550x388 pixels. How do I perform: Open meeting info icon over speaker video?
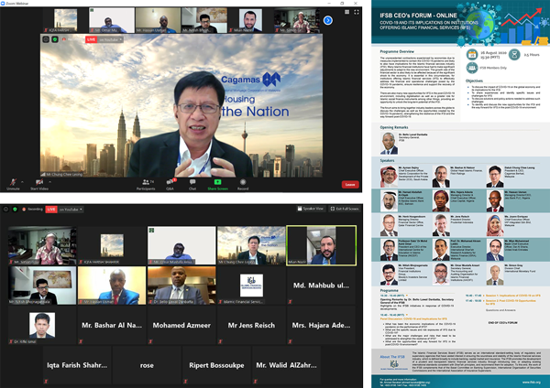click(46, 39)
